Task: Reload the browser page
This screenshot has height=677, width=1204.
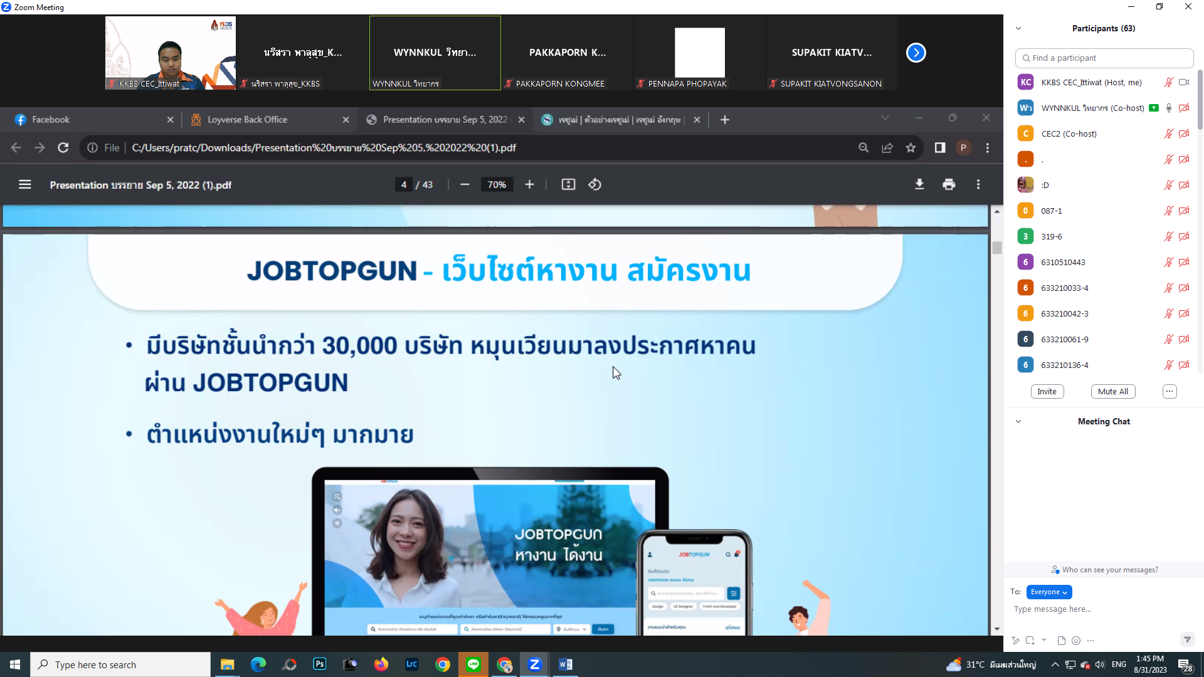Action: pyautogui.click(x=63, y=147)
